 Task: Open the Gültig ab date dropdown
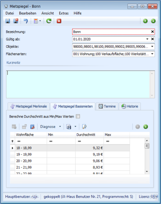click(147, 39)
